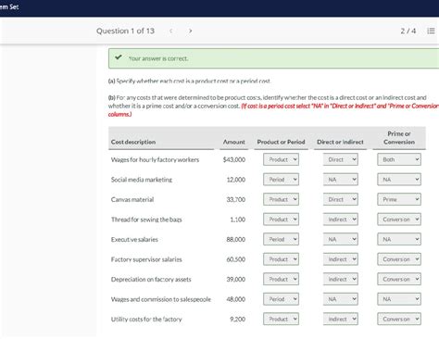Open Depreciation on factory assets Product dropdown
Image resolution: width=439 pixels, height=339 pixels.
pos(281,279)
